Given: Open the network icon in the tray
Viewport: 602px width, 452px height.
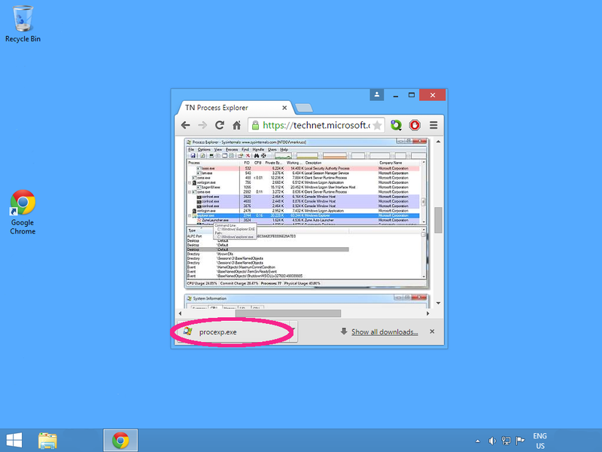Looking at the screenshot, I should pos(506,441).
